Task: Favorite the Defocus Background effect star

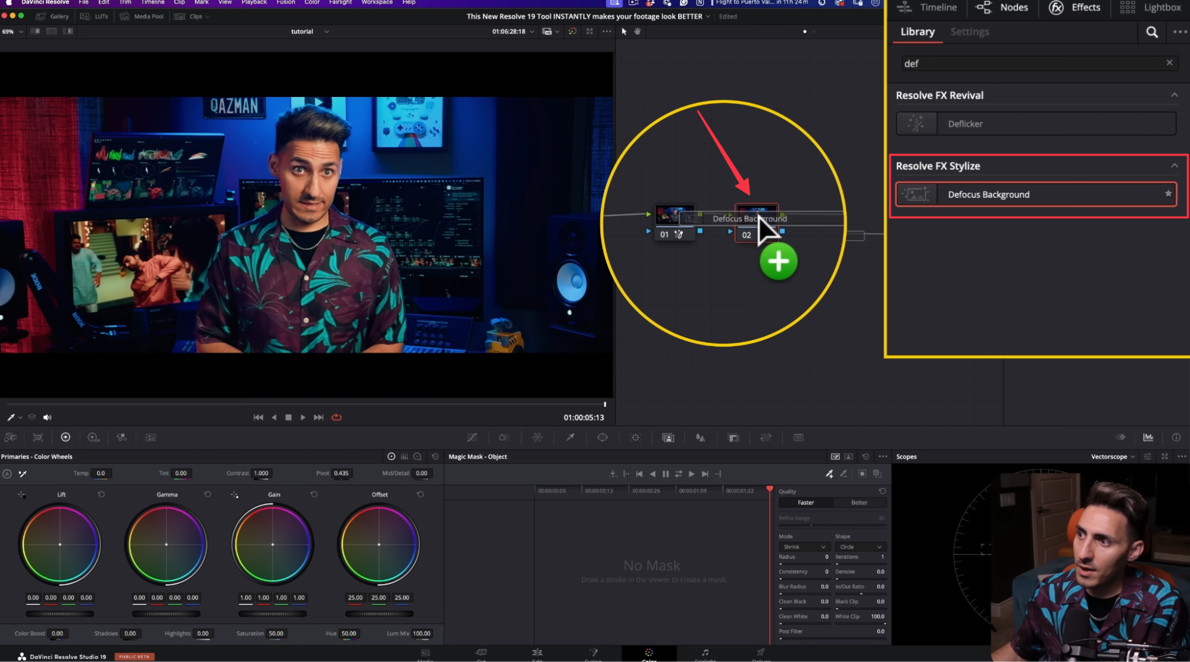Action: click(x=1168, y=194)
